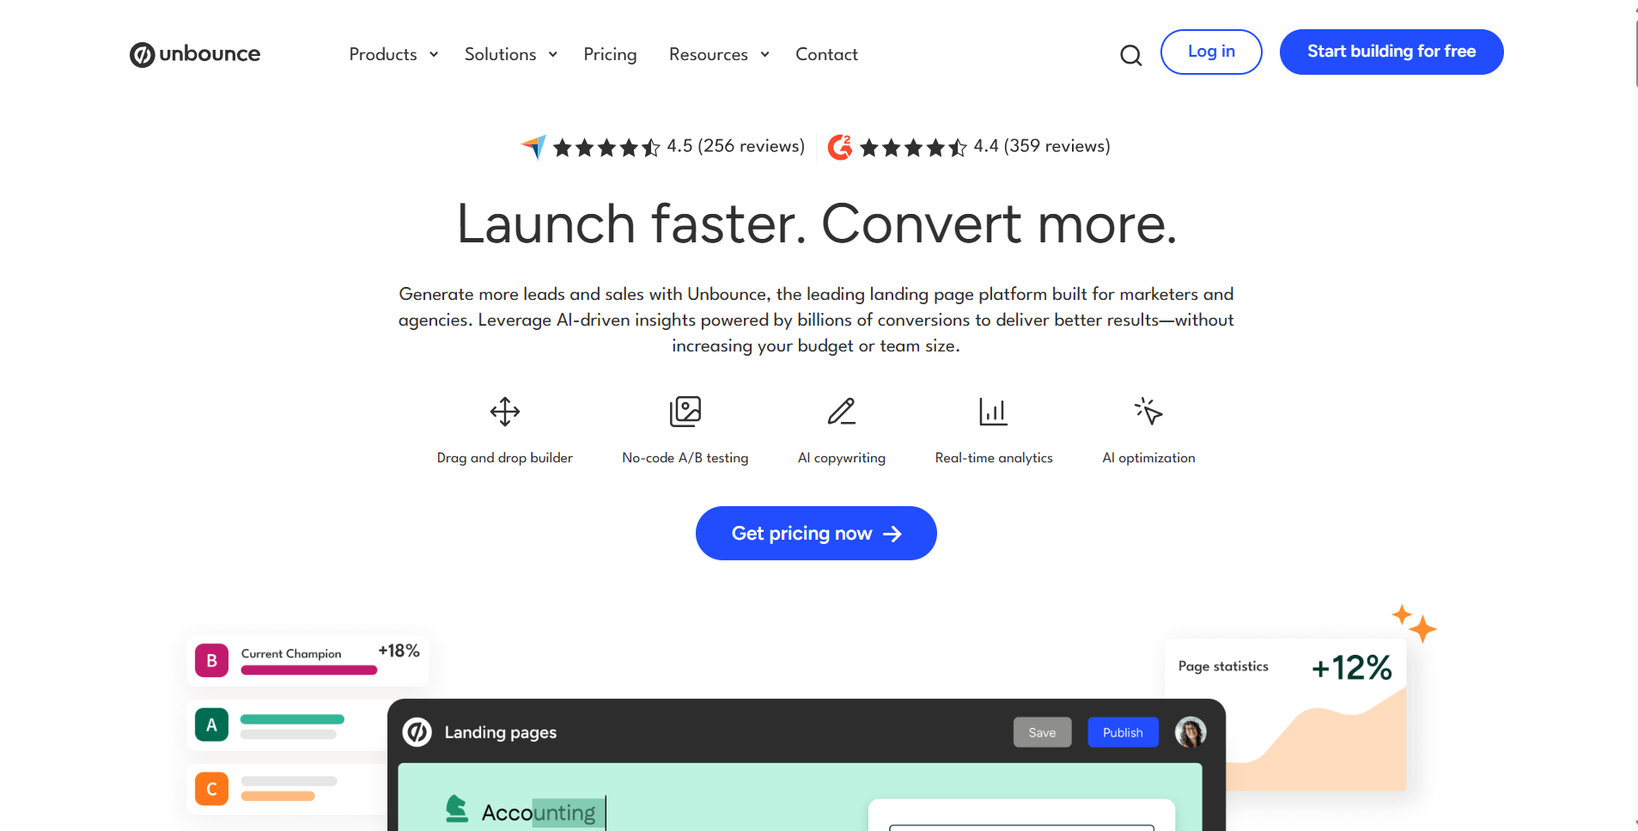Click the Save button in the mockup
Image resolution: width=1638 pixels, height=831 pixels.
click(x=1042, y=732)
